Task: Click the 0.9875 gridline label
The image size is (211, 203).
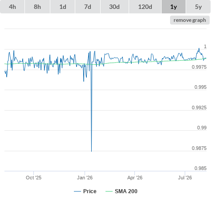Action: tap(199, 148)
